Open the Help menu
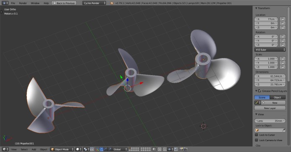The height and width of the screenshot is (152, 291). pos(46,3)
